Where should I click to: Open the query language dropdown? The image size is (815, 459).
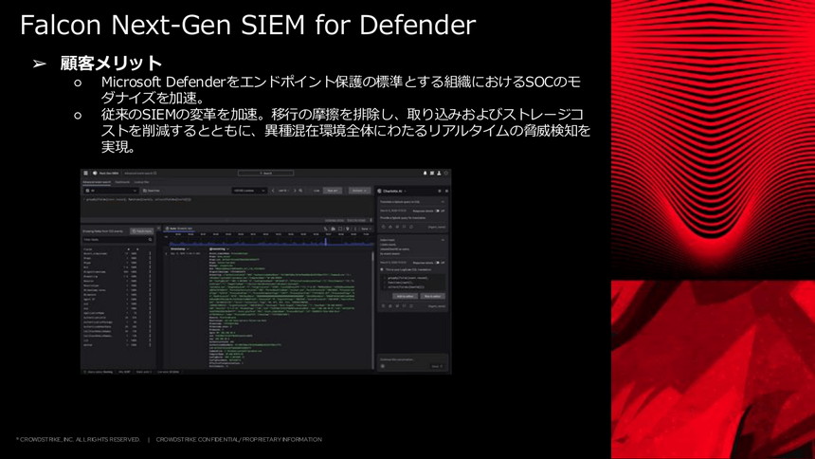coord(249,191)
